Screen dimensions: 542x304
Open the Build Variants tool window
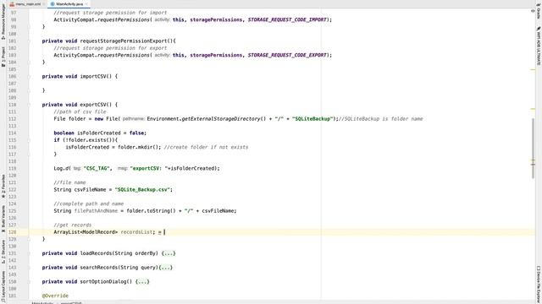(x=3, y=219)
